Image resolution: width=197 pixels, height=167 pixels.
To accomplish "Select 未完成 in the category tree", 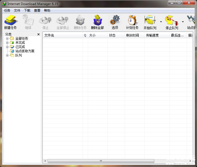I will (20, 43).
